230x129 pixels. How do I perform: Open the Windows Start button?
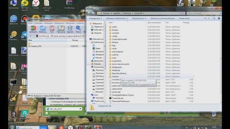pos(12,128)
